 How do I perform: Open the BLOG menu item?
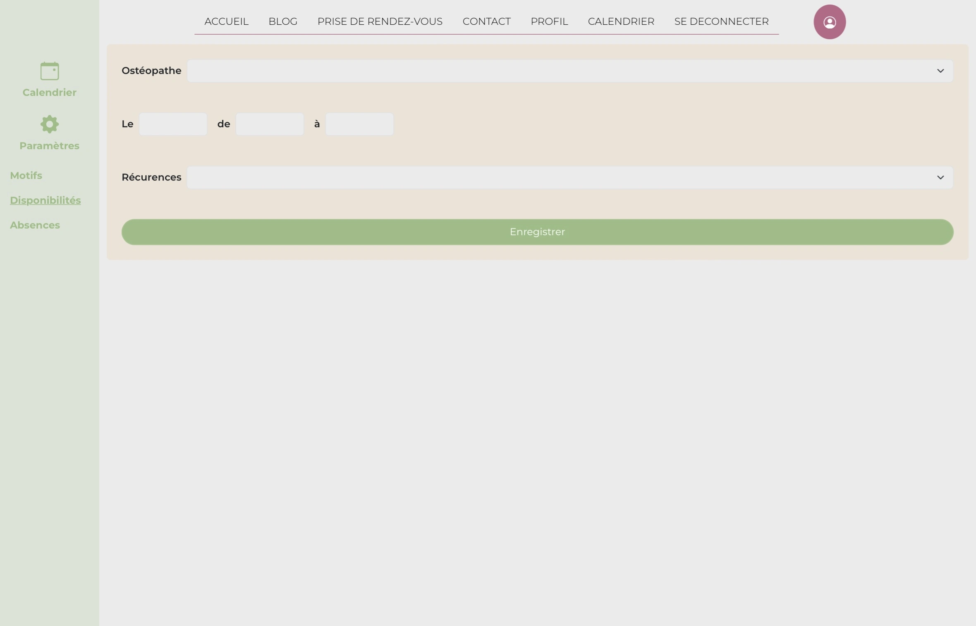pos(283,21)
